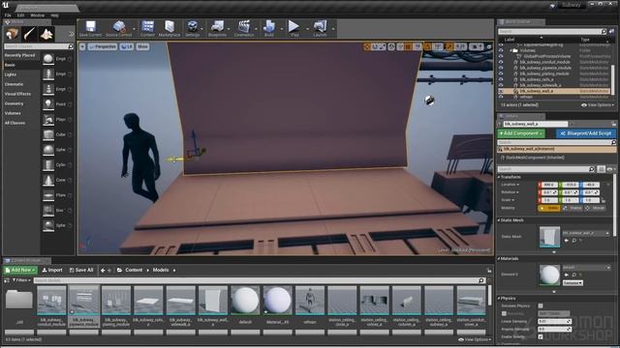Pick the Point Light bulb icon
Image resolution: width=620 pixels, height=348 pixels.
pos(48,104)
